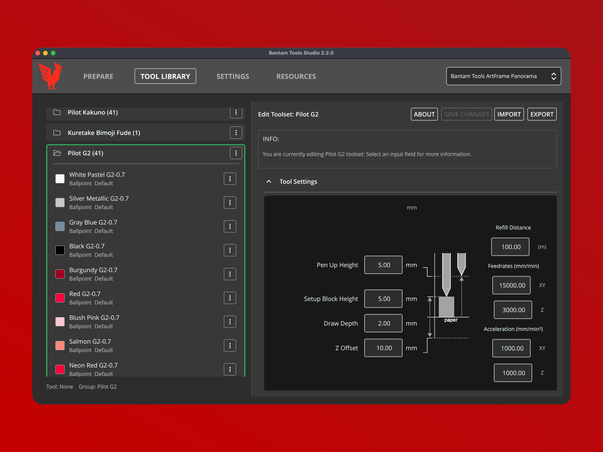Expand the Pilot Kakuno folder
Screen dimensions: 603x452
tap(57, 113)
